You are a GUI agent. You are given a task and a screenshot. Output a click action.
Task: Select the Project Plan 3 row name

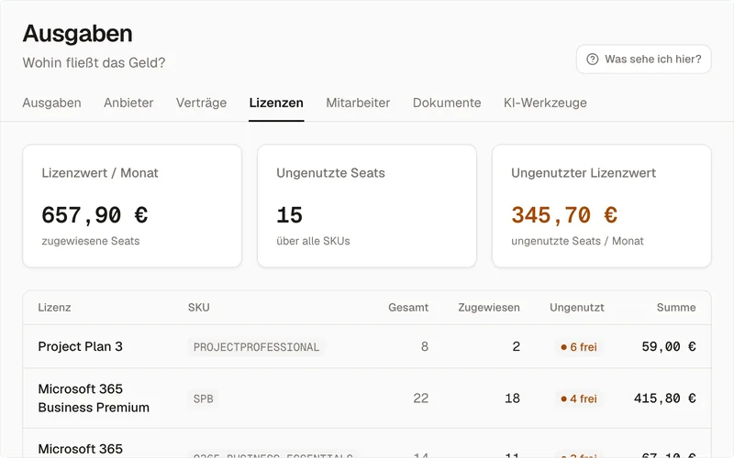point(80,346)
